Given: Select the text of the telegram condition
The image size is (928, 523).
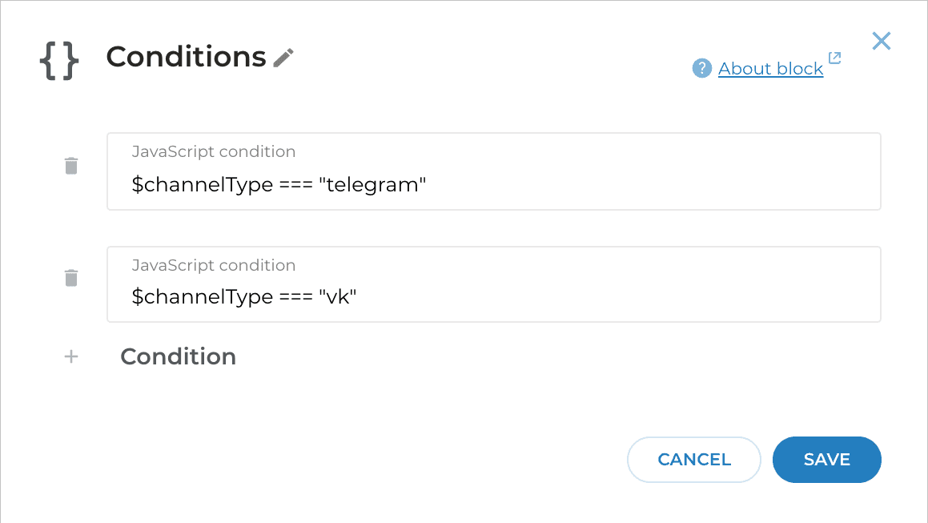Looking at the screenshot, I should tap(278, 184).
